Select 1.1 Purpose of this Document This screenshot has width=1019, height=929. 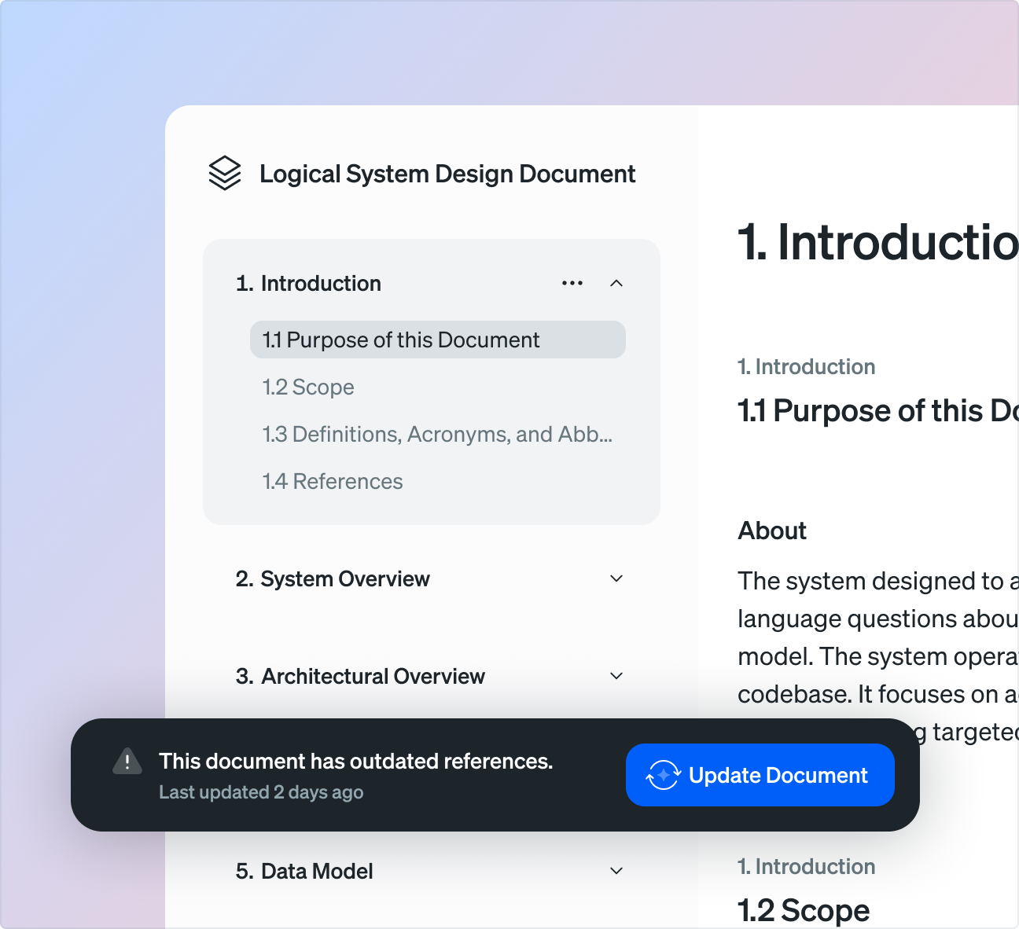[x=401, y=340]
